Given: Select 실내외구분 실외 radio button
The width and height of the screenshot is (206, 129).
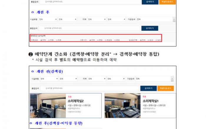Looking at the screenshot, I should click(x=156, y=40).
